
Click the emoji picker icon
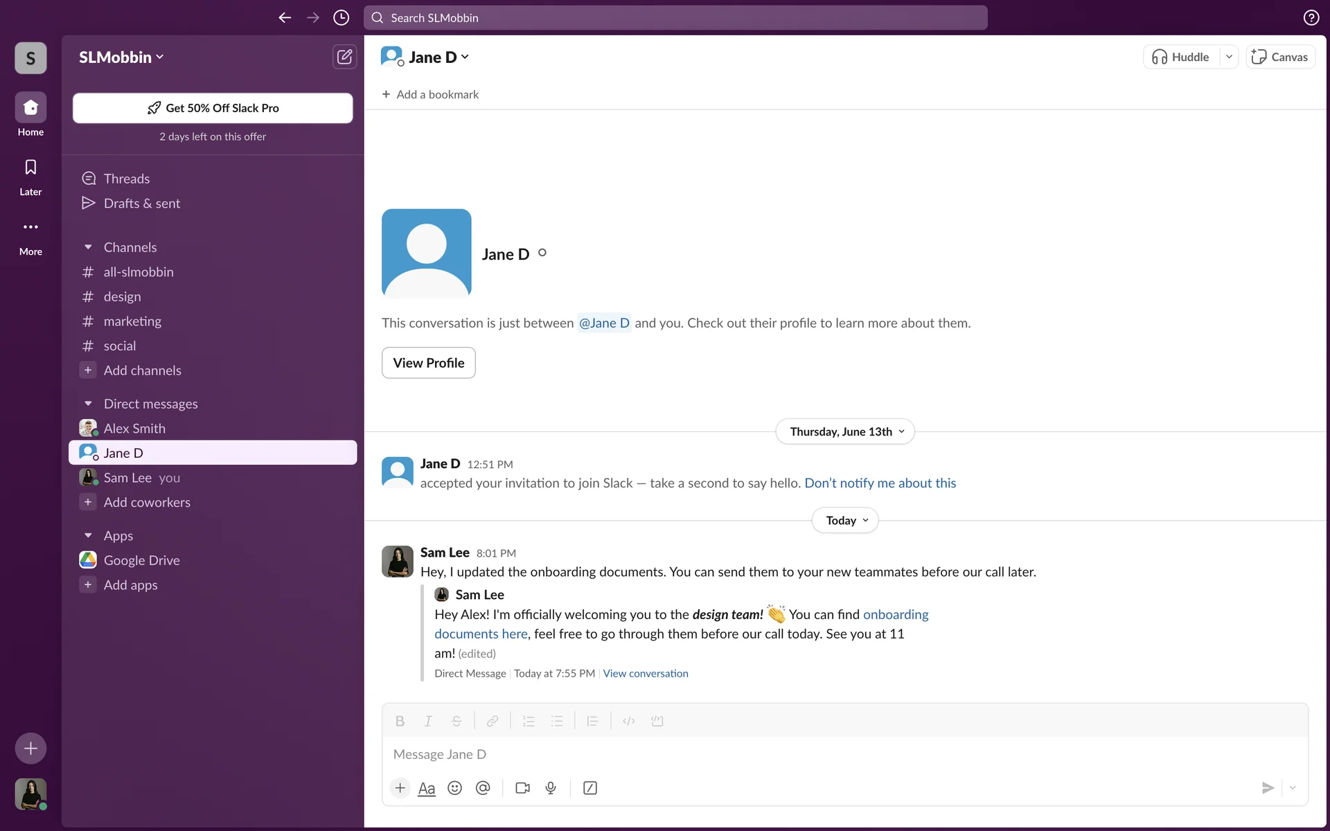point(454,788)
